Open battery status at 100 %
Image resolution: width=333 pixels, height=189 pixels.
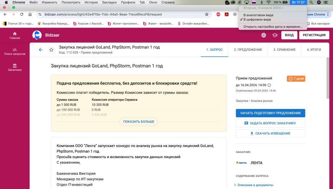tap(281, 2)
